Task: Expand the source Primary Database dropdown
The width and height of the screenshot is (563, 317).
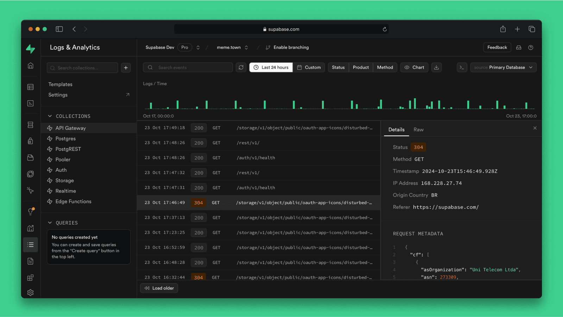Action: (503, 67)
